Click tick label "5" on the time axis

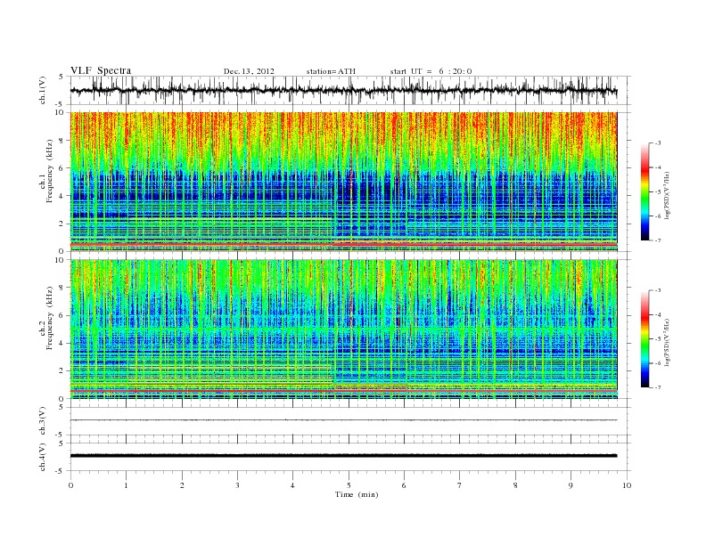[x=349, y=485]
